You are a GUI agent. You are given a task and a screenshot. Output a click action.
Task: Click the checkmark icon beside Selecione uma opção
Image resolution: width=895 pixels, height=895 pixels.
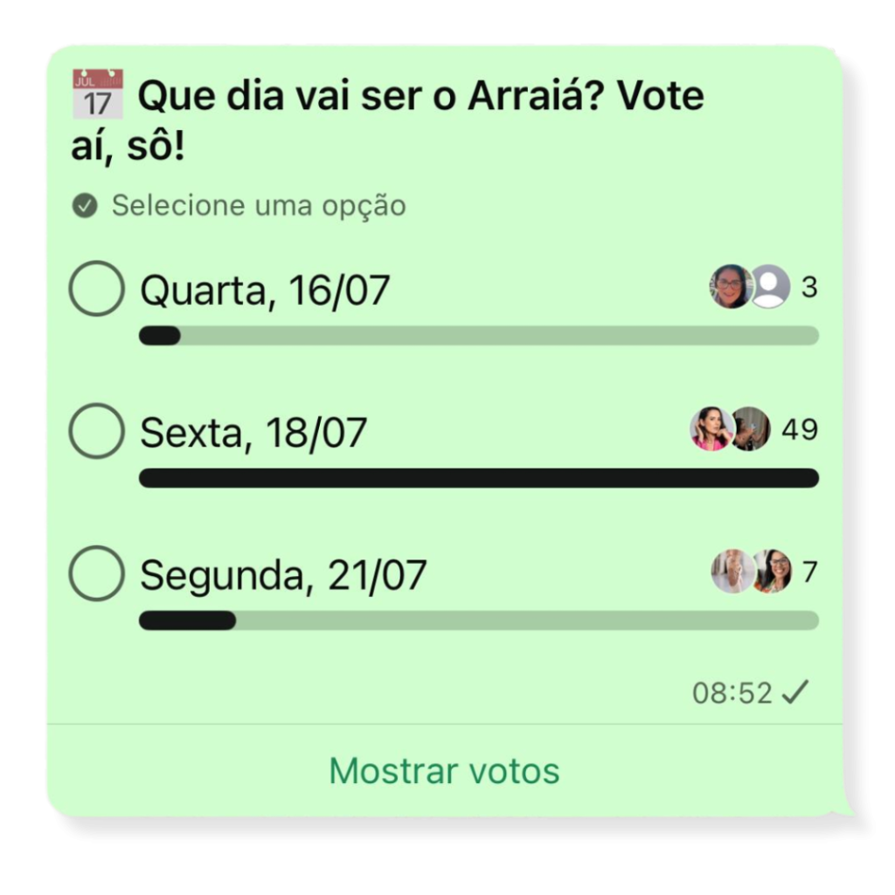click(x=85, y=205)
